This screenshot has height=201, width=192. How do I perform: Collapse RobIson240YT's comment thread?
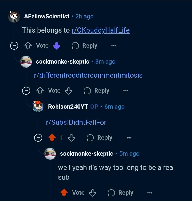[38, 138]
